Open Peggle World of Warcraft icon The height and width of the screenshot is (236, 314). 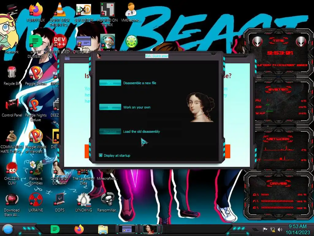(36, 136)
